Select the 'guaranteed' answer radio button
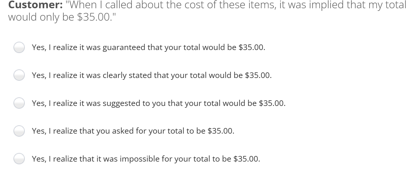 point(19,48)
